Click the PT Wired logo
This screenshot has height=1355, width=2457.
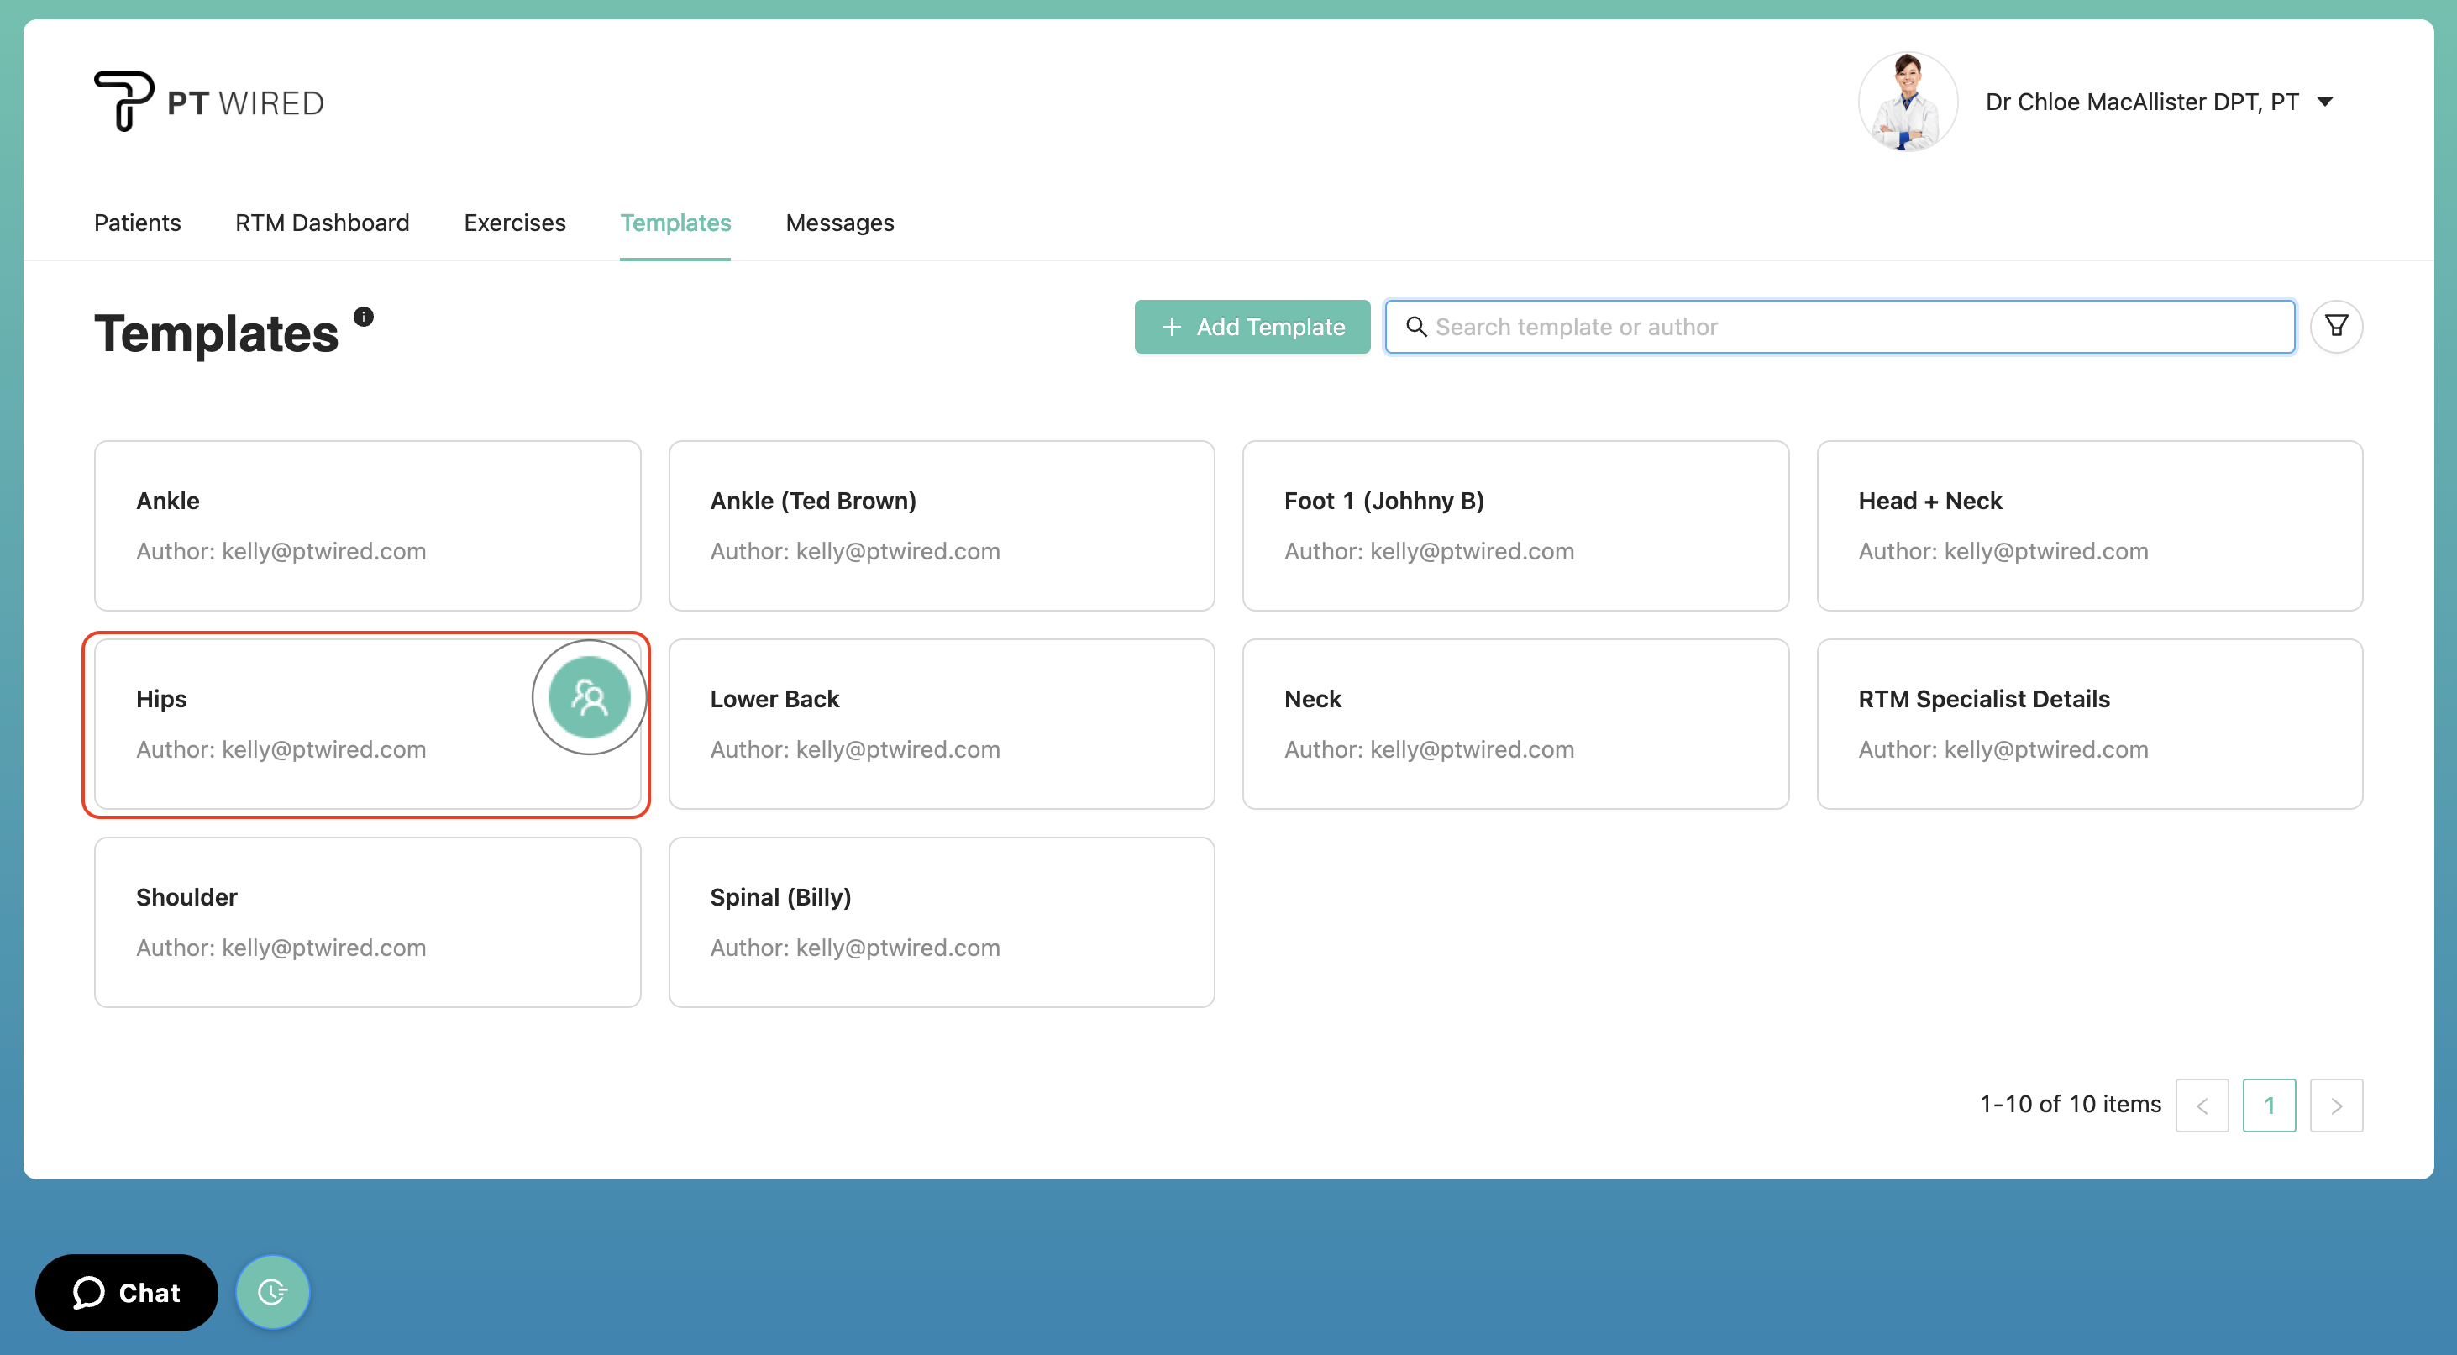[209, 101]
